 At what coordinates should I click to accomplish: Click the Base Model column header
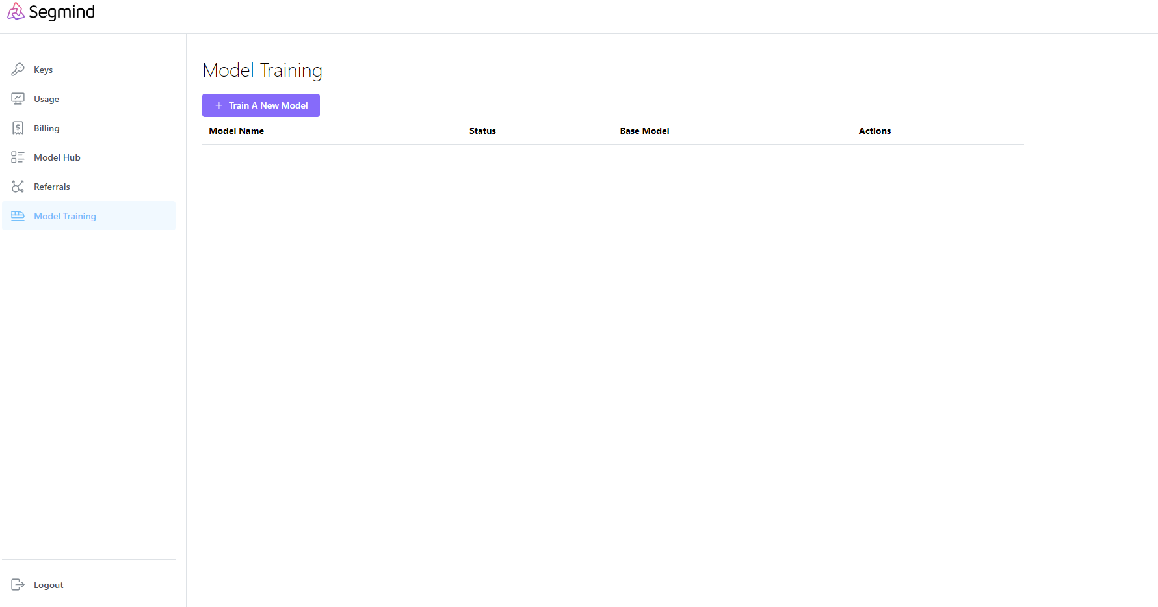click(x=644, y=131)
